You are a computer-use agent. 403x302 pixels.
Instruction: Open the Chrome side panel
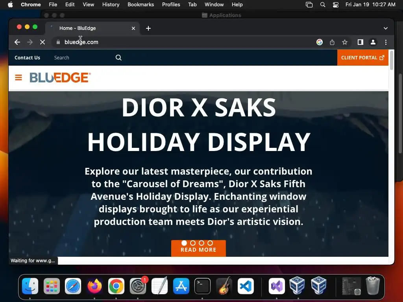pos(360,42)
